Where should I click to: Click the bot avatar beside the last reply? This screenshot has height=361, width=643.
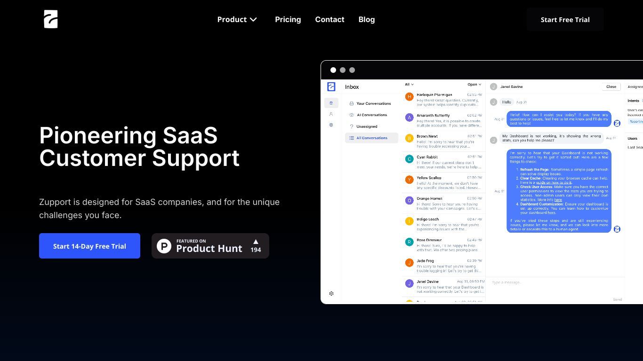(617, 229)
